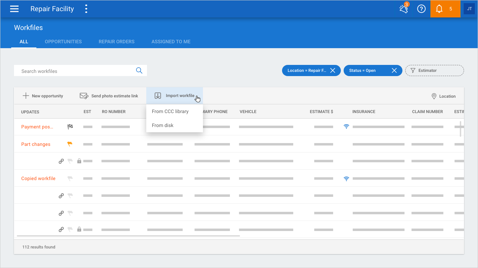Click the lock icon in the bottom table row
This screenshot has width=478, height=268.
[79, 229]
